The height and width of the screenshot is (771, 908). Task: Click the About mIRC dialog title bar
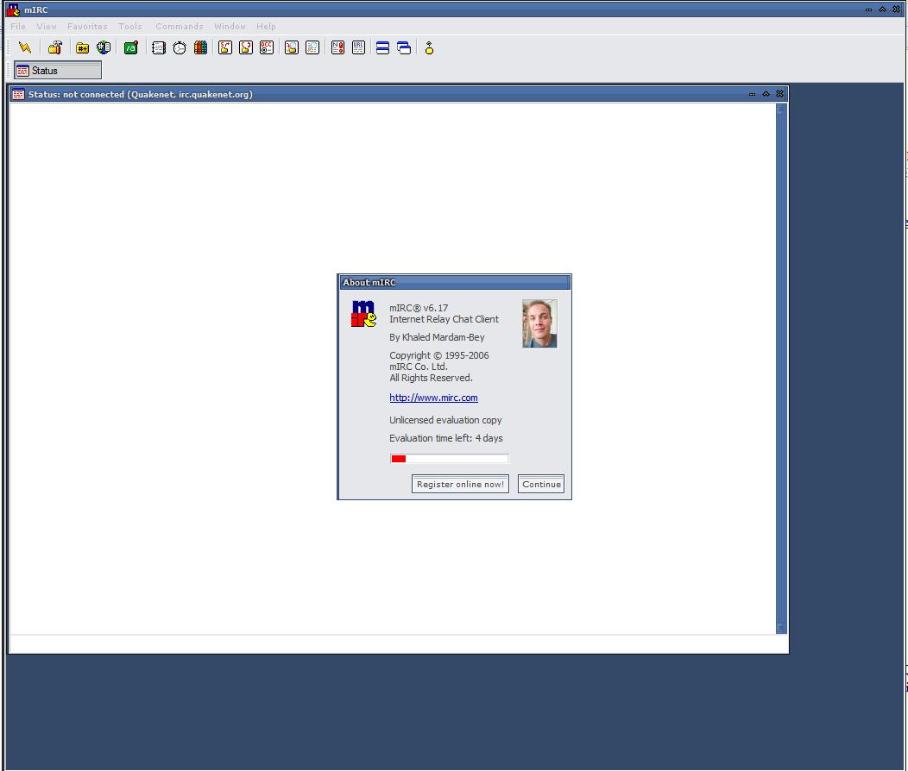[x=455, y=282]
